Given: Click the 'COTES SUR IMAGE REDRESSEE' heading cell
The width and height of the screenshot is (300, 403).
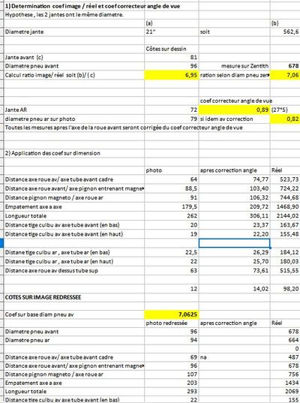Looking at the screenshot, I should 74,297.
